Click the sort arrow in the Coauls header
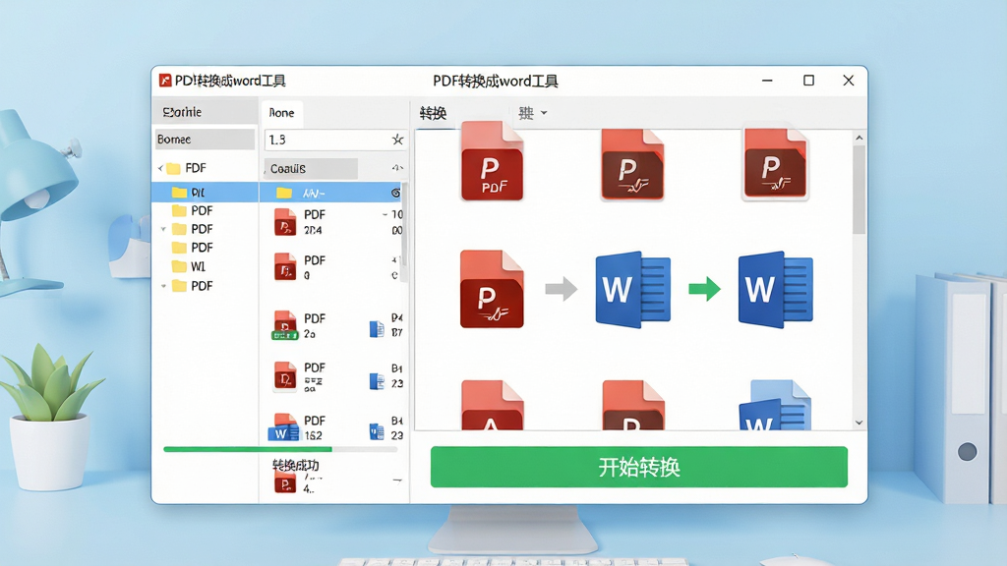Image resolution: width=1007 pixels, height=566 pixels. [x=397, y=168]
